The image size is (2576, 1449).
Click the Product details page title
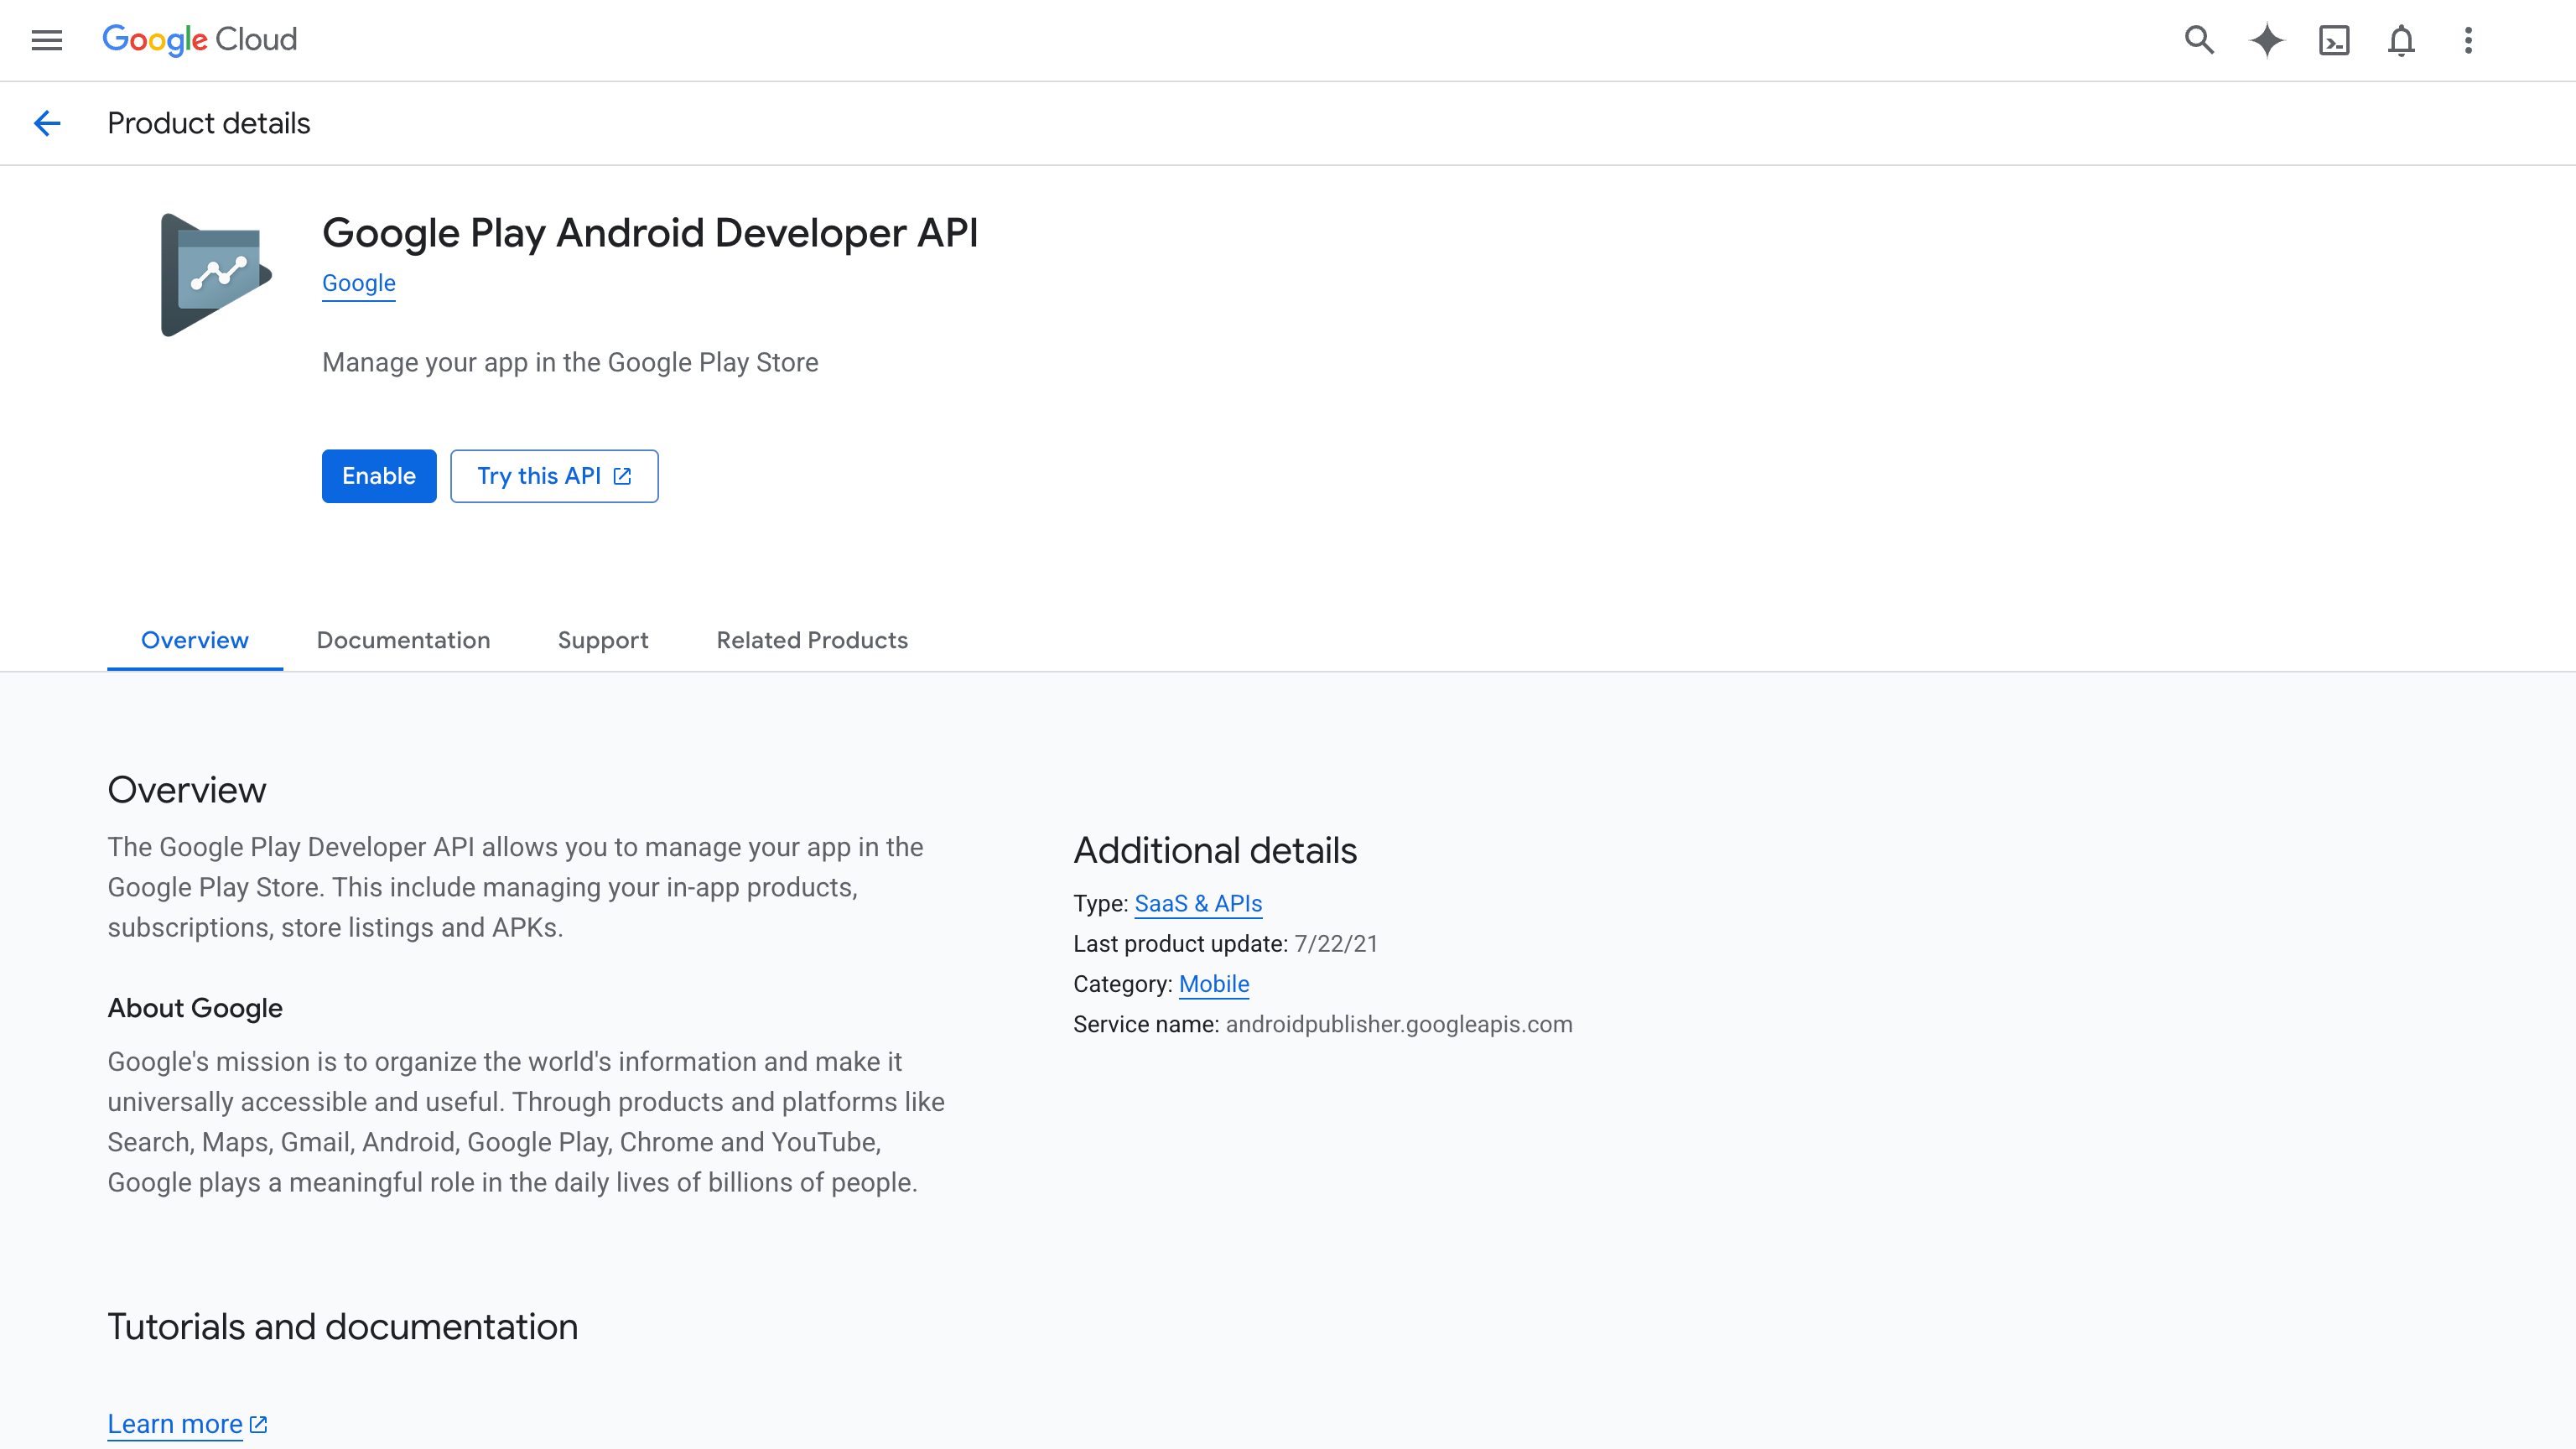click(209, 123)
